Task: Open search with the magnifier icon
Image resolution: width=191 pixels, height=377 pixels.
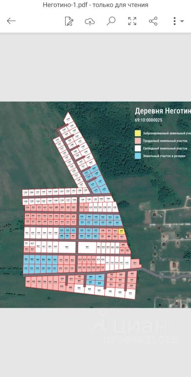Action: [x=111, y=21]
